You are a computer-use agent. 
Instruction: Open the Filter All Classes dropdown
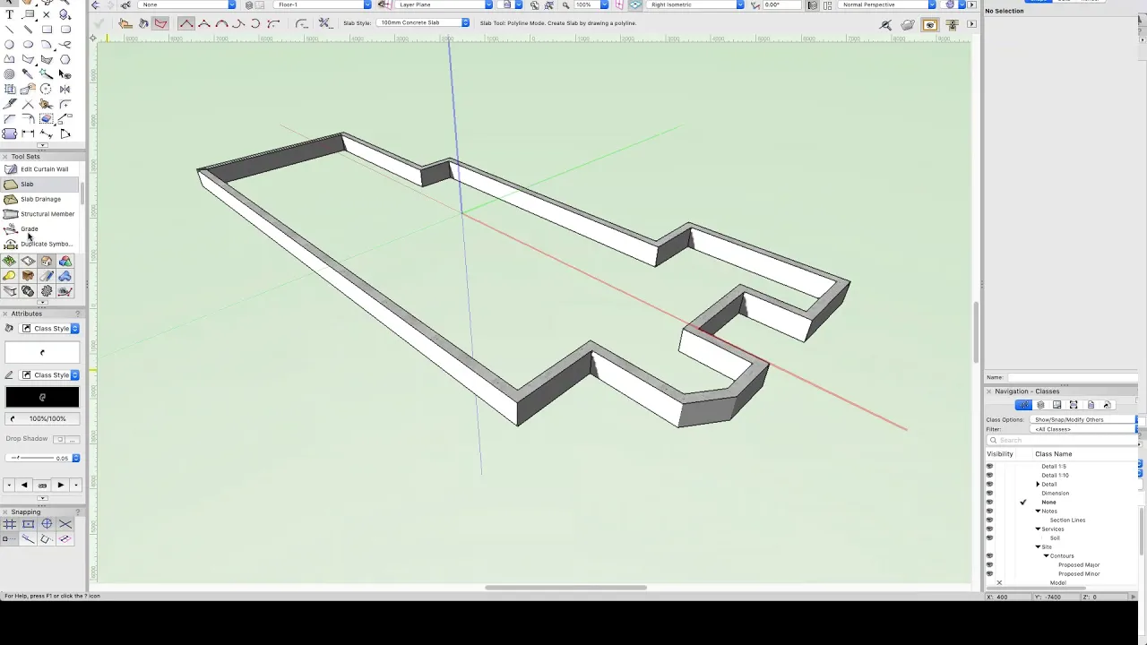(1085, 429)
